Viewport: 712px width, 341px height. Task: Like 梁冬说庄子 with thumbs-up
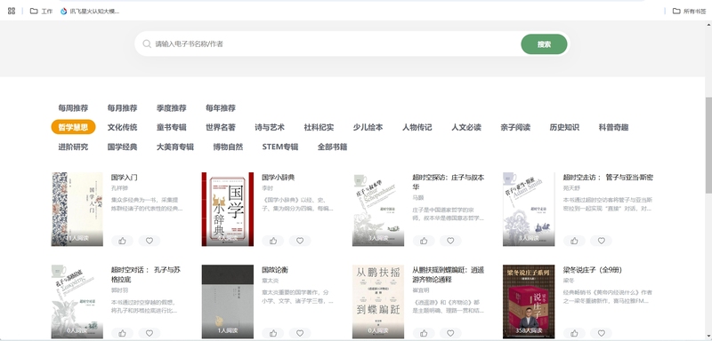coord(574,333)
